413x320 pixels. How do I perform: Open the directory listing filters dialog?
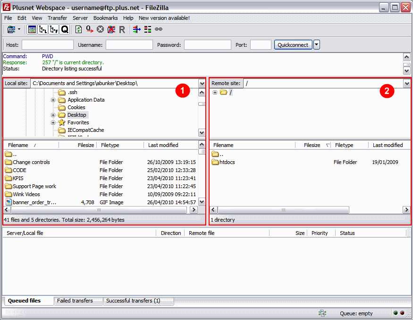click(x=137, y=29)
